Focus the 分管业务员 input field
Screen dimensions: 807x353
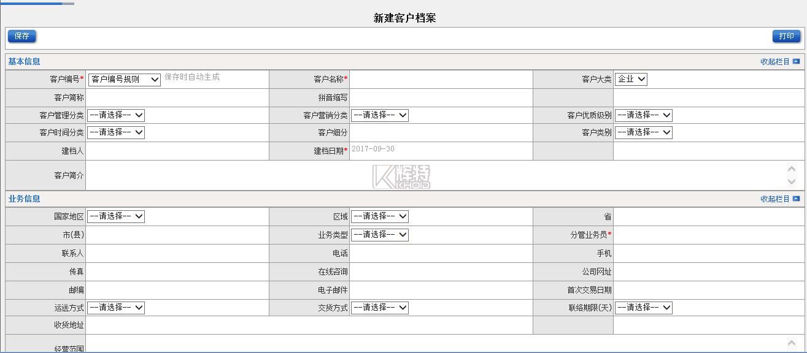(x=708, y=235)
